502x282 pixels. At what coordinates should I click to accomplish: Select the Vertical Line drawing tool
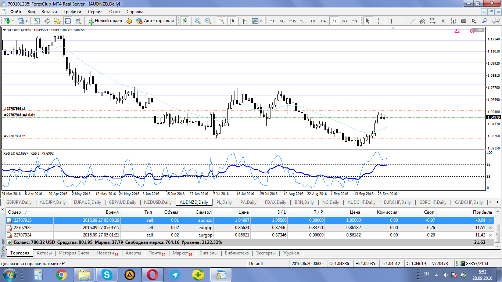[391, 21]
